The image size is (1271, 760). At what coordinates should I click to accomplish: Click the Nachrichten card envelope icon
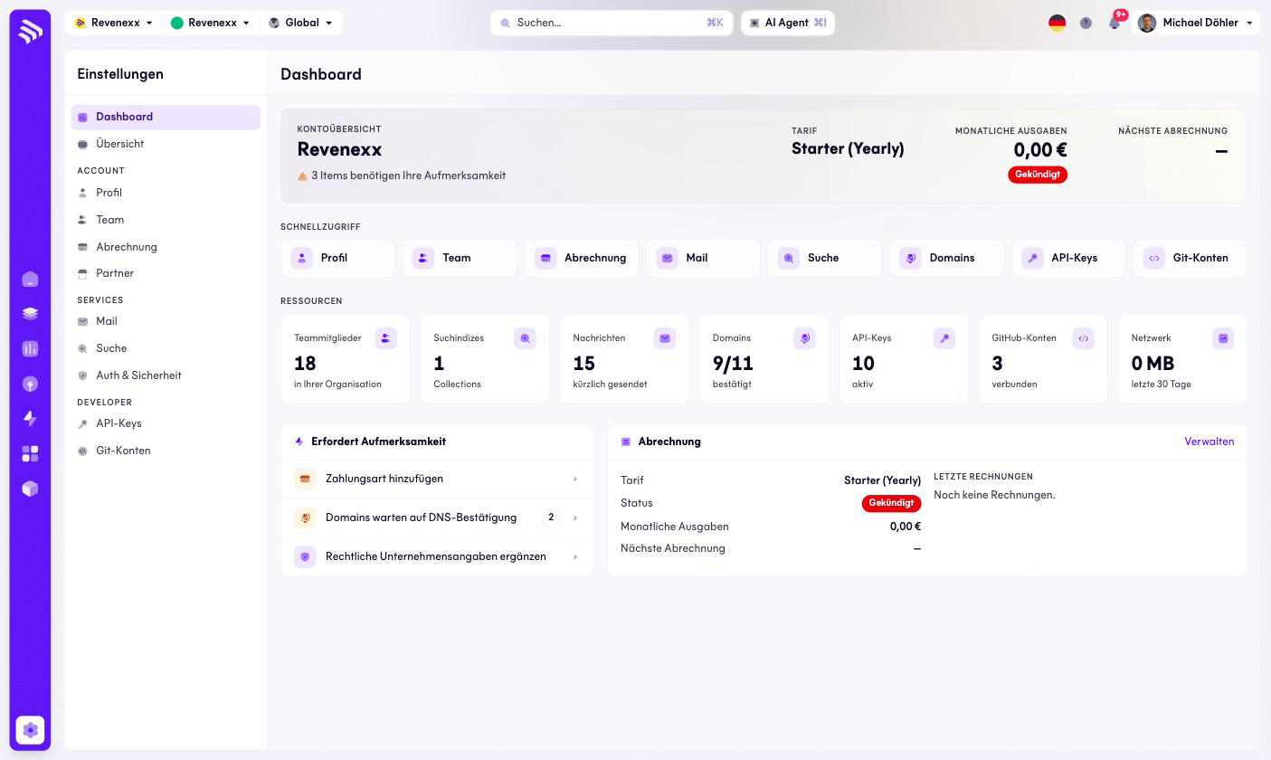(x=665, y=338)
